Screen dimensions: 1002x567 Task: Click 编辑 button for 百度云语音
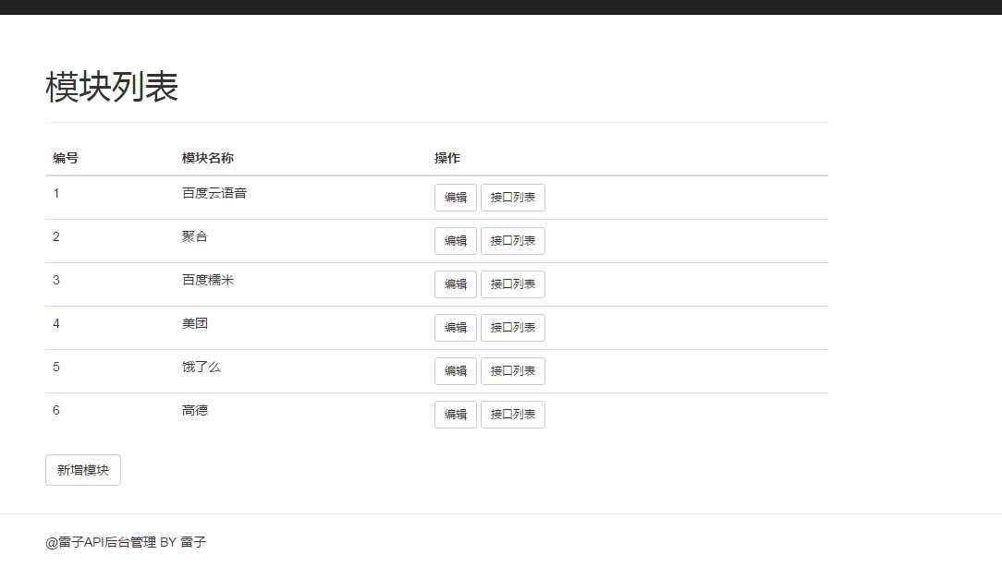pos(456,198)
